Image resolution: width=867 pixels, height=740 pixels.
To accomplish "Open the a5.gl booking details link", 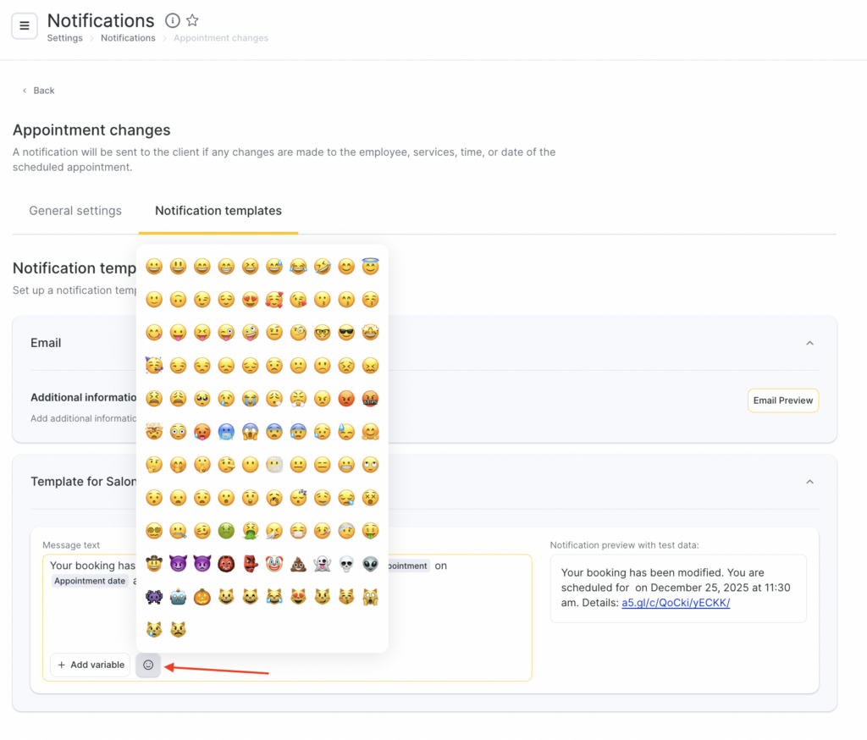I will pos(676,603).
